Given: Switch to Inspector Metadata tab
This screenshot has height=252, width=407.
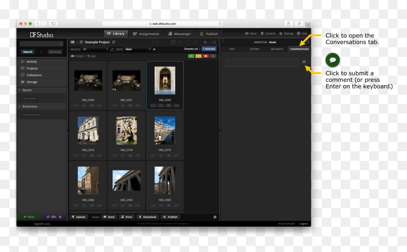Looking at the screenshot, I should coord(277,49).
